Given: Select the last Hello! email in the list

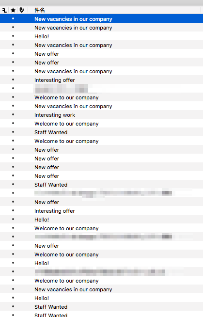Looking at the screenshot, I should [101, 298].
